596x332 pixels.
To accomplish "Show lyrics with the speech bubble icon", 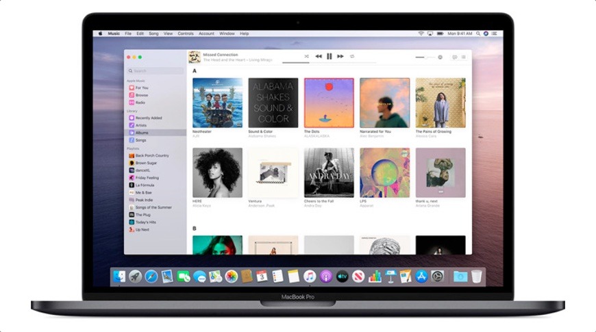I will 455,58.
